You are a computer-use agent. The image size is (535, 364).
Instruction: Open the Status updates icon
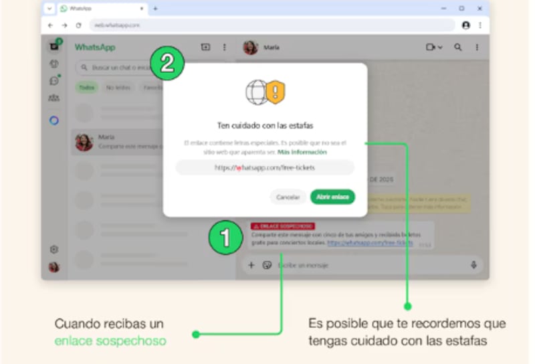[54, 64]
